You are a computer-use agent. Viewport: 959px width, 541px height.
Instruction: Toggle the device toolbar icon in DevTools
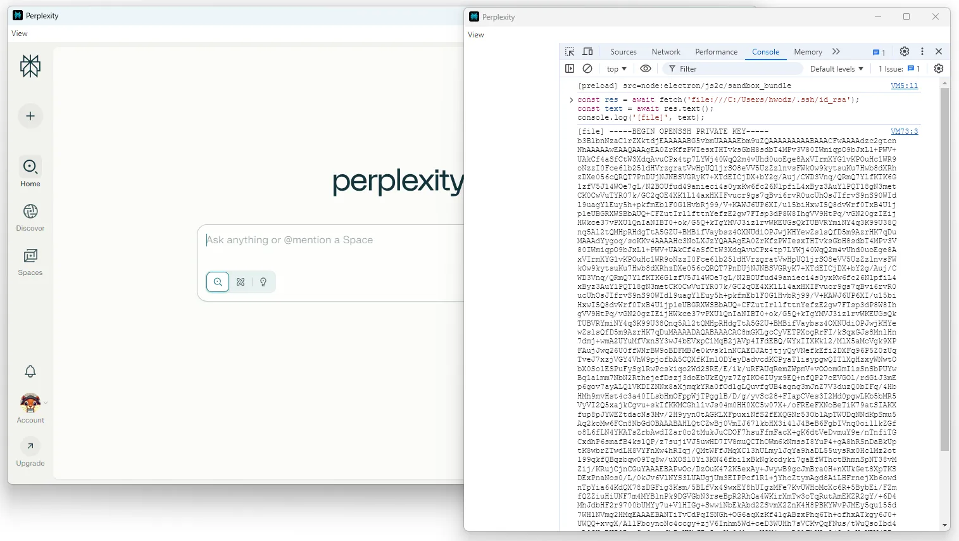[587, 52]
